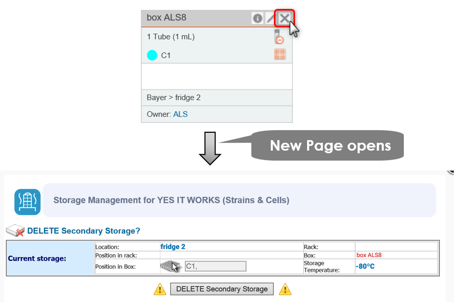The height and width of the screenshot is (307, 458).
Task: Click the 'Current storage:' label cell
Action: (x=50, y=258)
